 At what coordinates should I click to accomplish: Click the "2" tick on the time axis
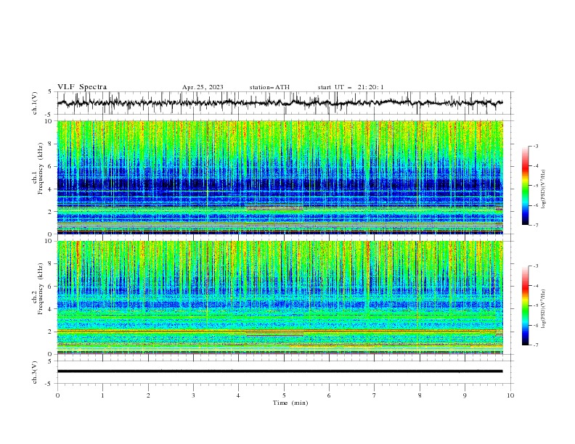point(148,395)
